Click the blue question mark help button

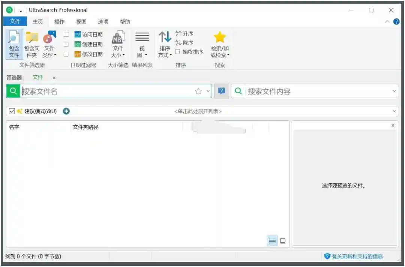pos(221,91)
